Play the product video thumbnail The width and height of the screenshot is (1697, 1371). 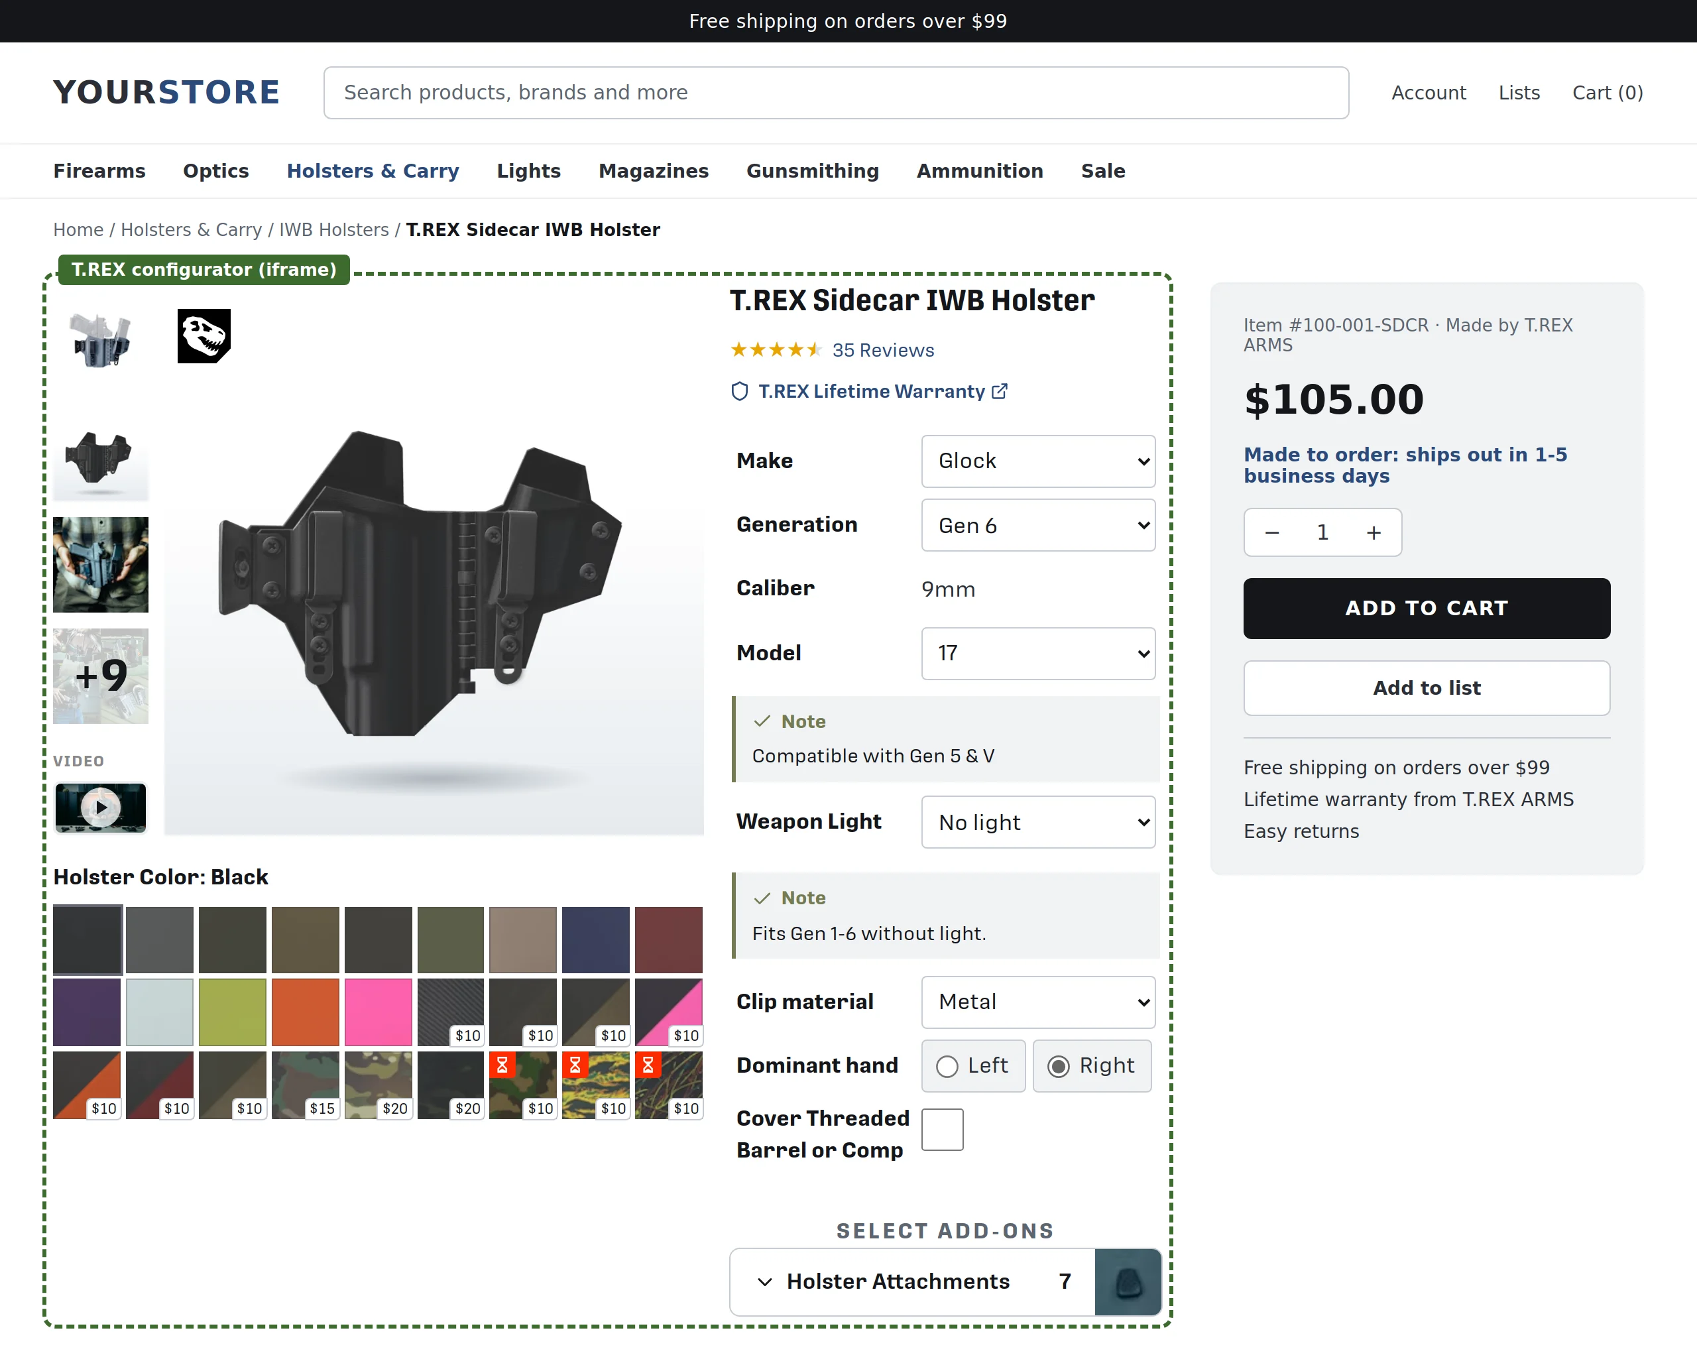coord(100,807)
